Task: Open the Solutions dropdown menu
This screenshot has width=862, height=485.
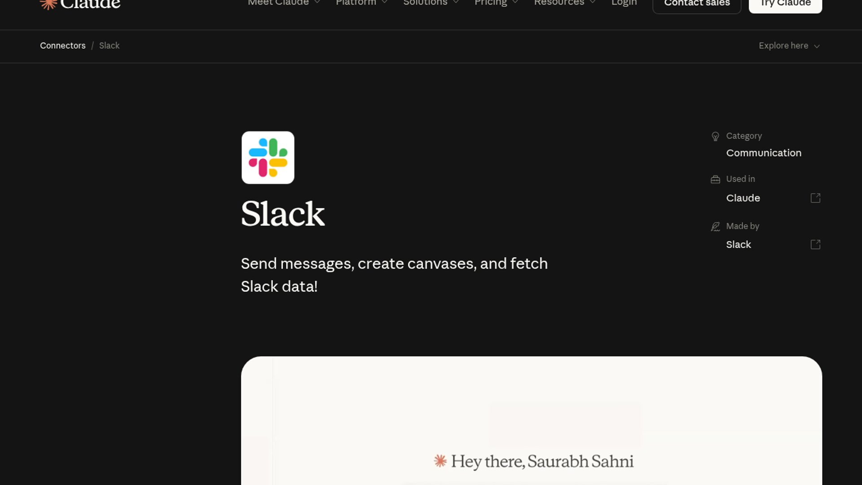Action: point(431,3)
